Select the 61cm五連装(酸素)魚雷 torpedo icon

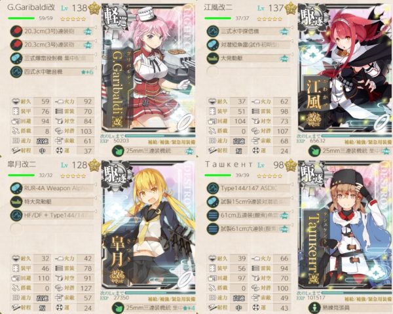pyautogui.click(x=213, y=215)
